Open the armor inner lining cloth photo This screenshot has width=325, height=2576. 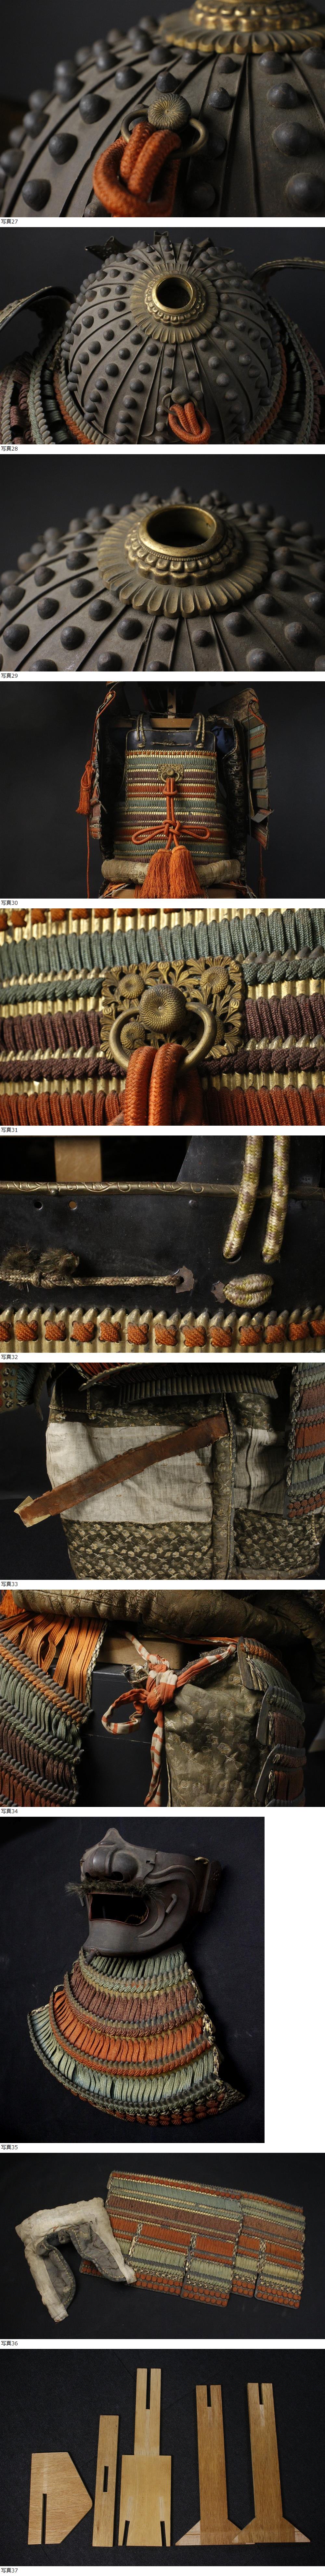pyautogui.click(x=162, y=1471)
